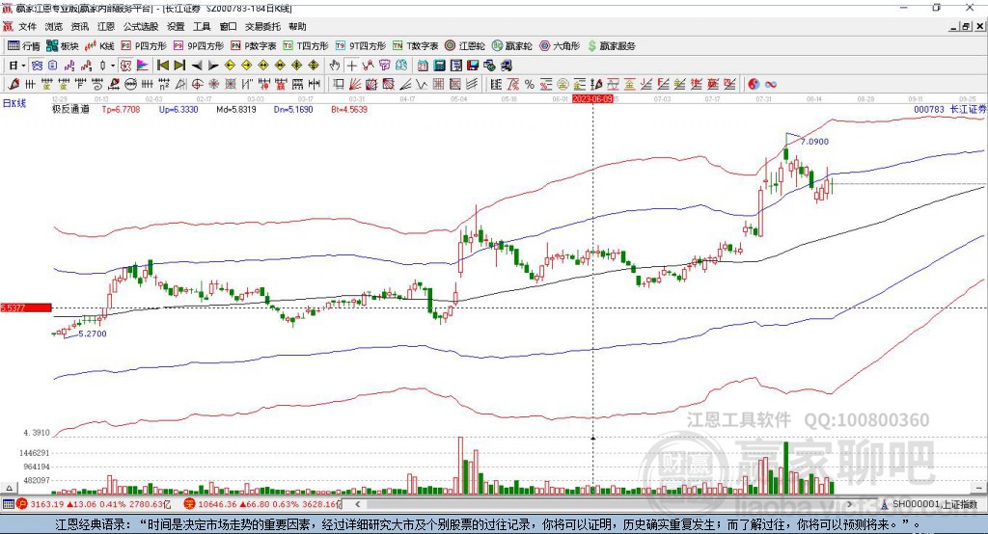Click horizontal scrollbar left arrow
The image size is (988, 534).
coord(357,504)
